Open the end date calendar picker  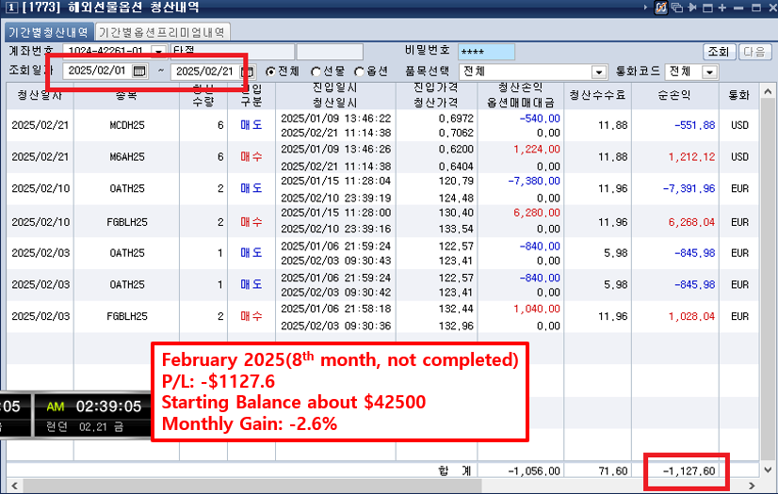pos(247,72)
